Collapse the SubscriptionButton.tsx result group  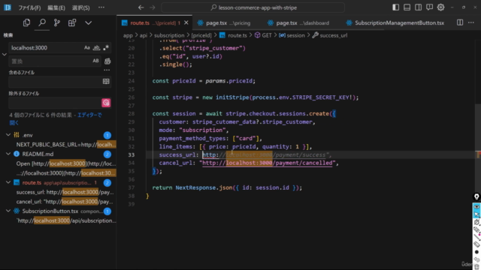[x=8, y=211]
